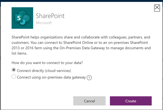Click the "Connect directly (cloud-services)" label
163x110 pixels.
(44, 71)
